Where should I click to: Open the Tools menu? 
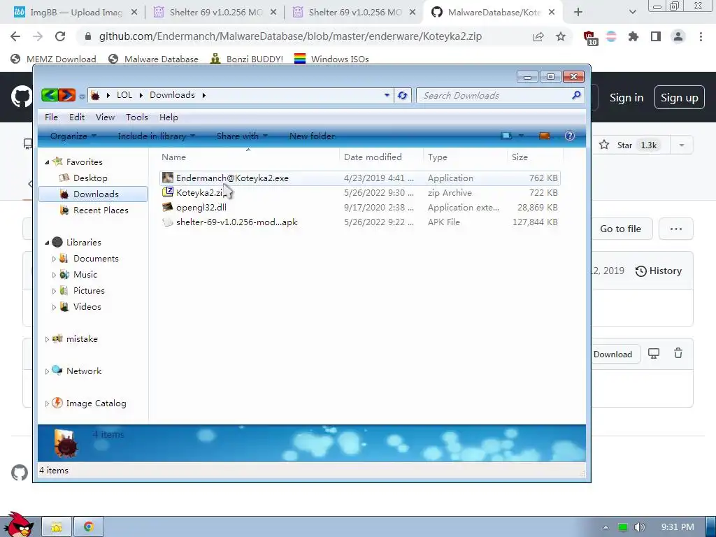tap(137, 117)
